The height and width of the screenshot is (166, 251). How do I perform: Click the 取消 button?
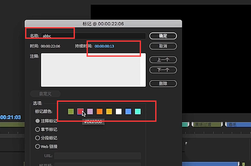coord(163,46)
